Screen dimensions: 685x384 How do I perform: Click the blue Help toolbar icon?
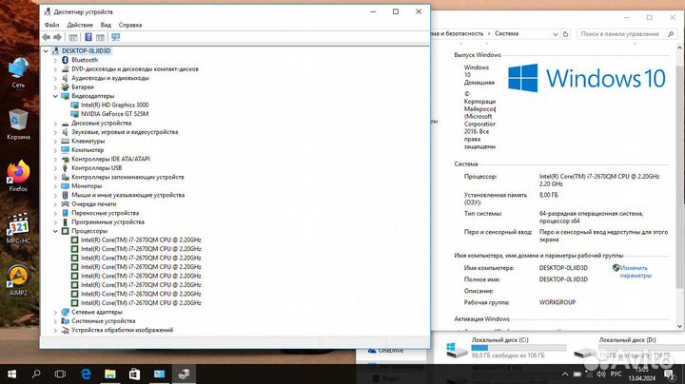coord(88,37)
